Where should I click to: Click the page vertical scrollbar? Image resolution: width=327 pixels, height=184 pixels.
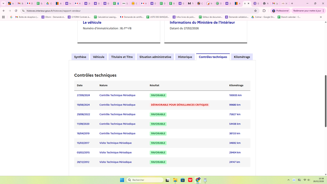coord(325,101)
